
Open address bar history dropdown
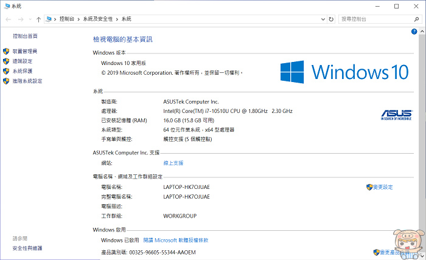pyautogui.click(x=323, y=19)
